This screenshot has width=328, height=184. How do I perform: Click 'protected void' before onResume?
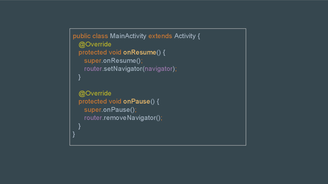pyautogui.click(x=100, y=52)
